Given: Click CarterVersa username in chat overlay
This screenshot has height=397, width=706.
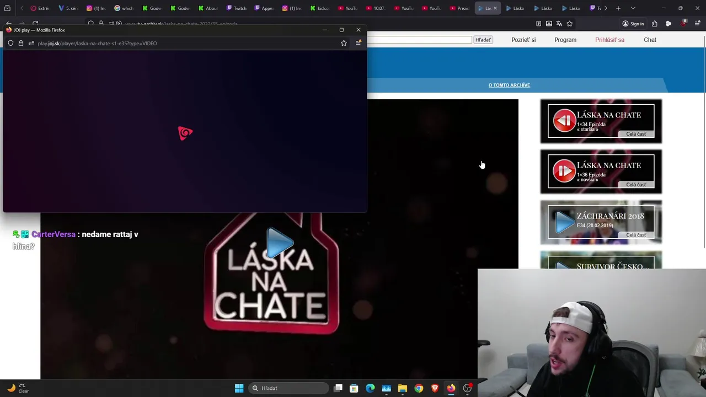Looking at the screenshot, I should coord(54,234).
